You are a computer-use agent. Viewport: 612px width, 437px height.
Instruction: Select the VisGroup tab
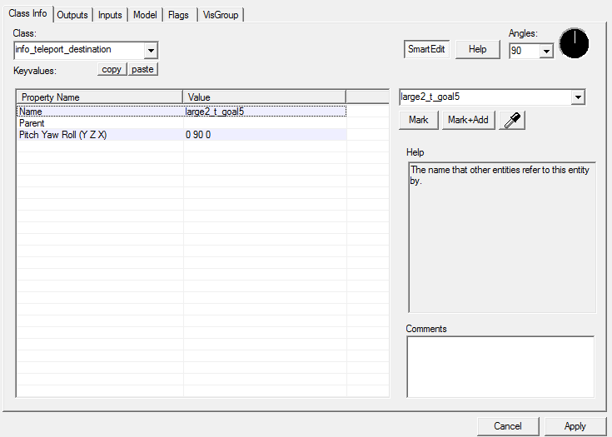[221, 15]
